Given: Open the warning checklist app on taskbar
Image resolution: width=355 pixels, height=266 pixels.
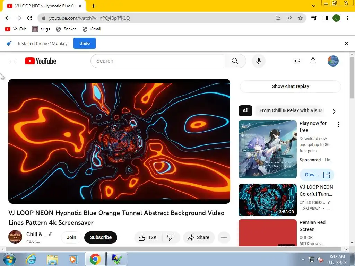Looking at the screenshot, I should 116,259.
